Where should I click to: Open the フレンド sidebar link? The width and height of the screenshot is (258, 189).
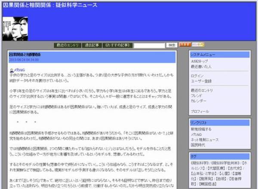click(197, 95)
